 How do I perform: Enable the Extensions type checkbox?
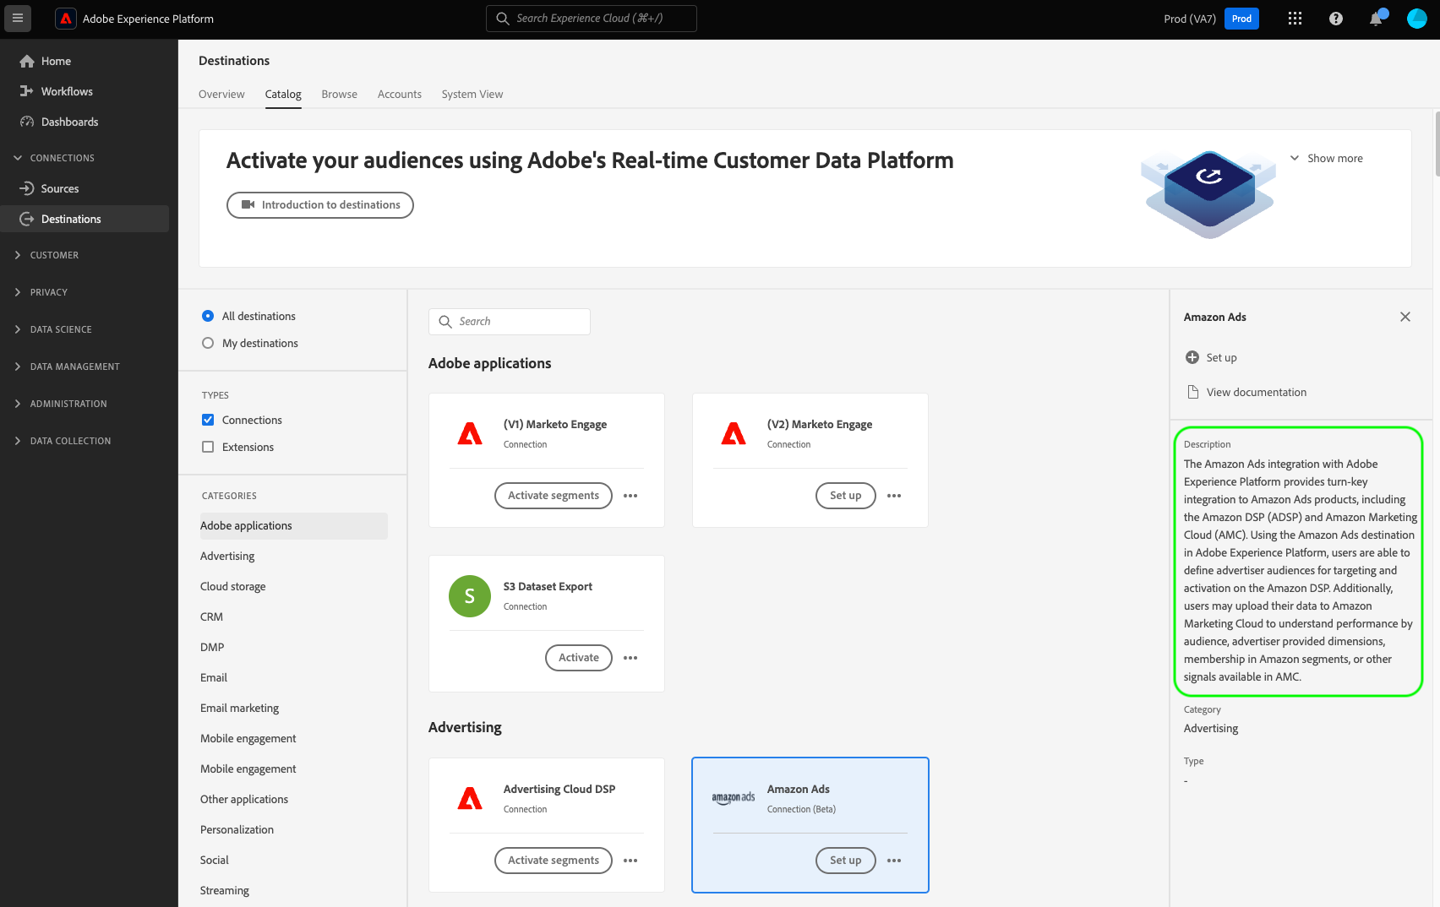point(208,447)
